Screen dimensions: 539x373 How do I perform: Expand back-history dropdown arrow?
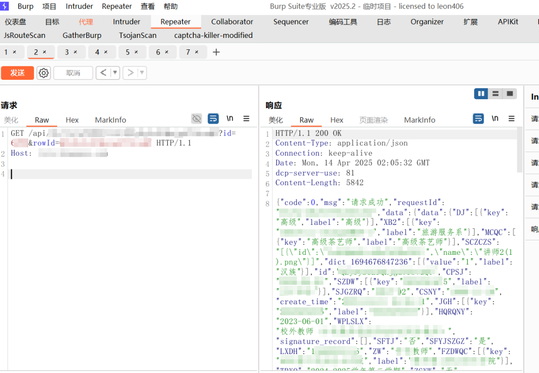115,73
